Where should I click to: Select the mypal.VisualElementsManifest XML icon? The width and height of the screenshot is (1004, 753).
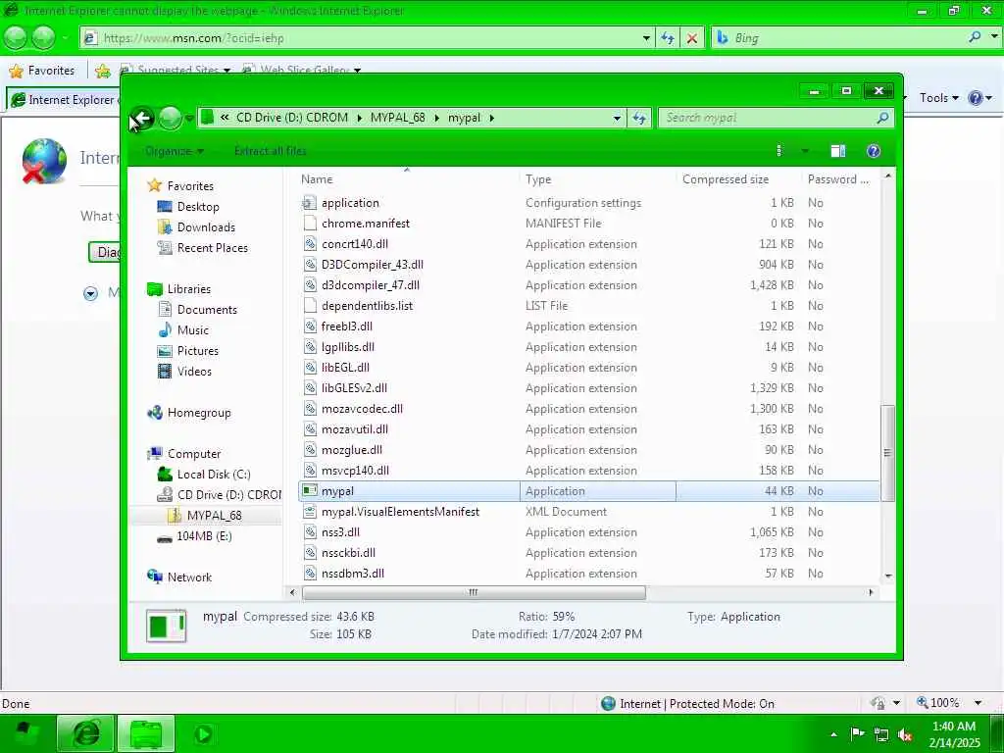click(x=310, y=512)
